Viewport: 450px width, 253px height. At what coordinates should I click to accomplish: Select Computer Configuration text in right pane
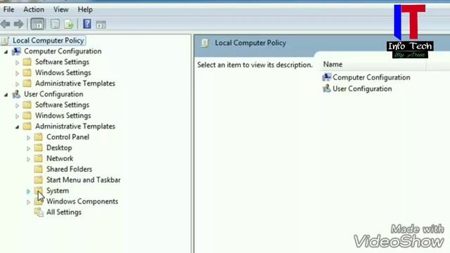point(371,77)
